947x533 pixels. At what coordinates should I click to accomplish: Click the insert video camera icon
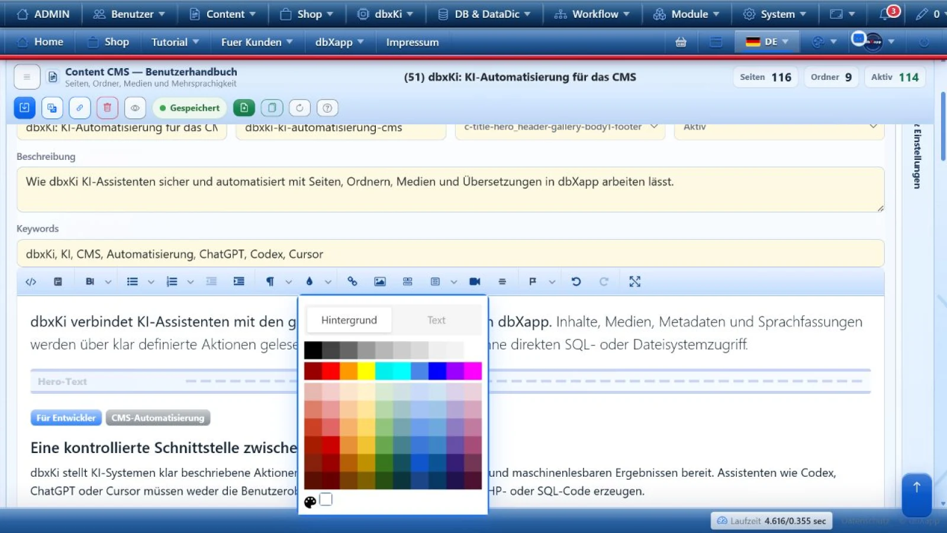click(x=475, y=282)
